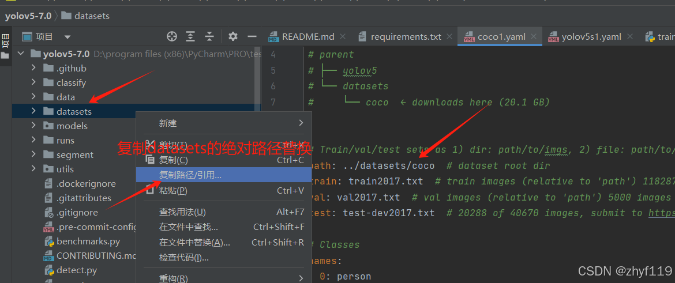Select the benchmarks.py file name
675x283 pixels.
(x=88, y=242)
